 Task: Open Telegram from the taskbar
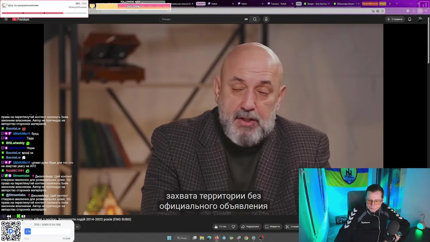click(x=224, y=238)
